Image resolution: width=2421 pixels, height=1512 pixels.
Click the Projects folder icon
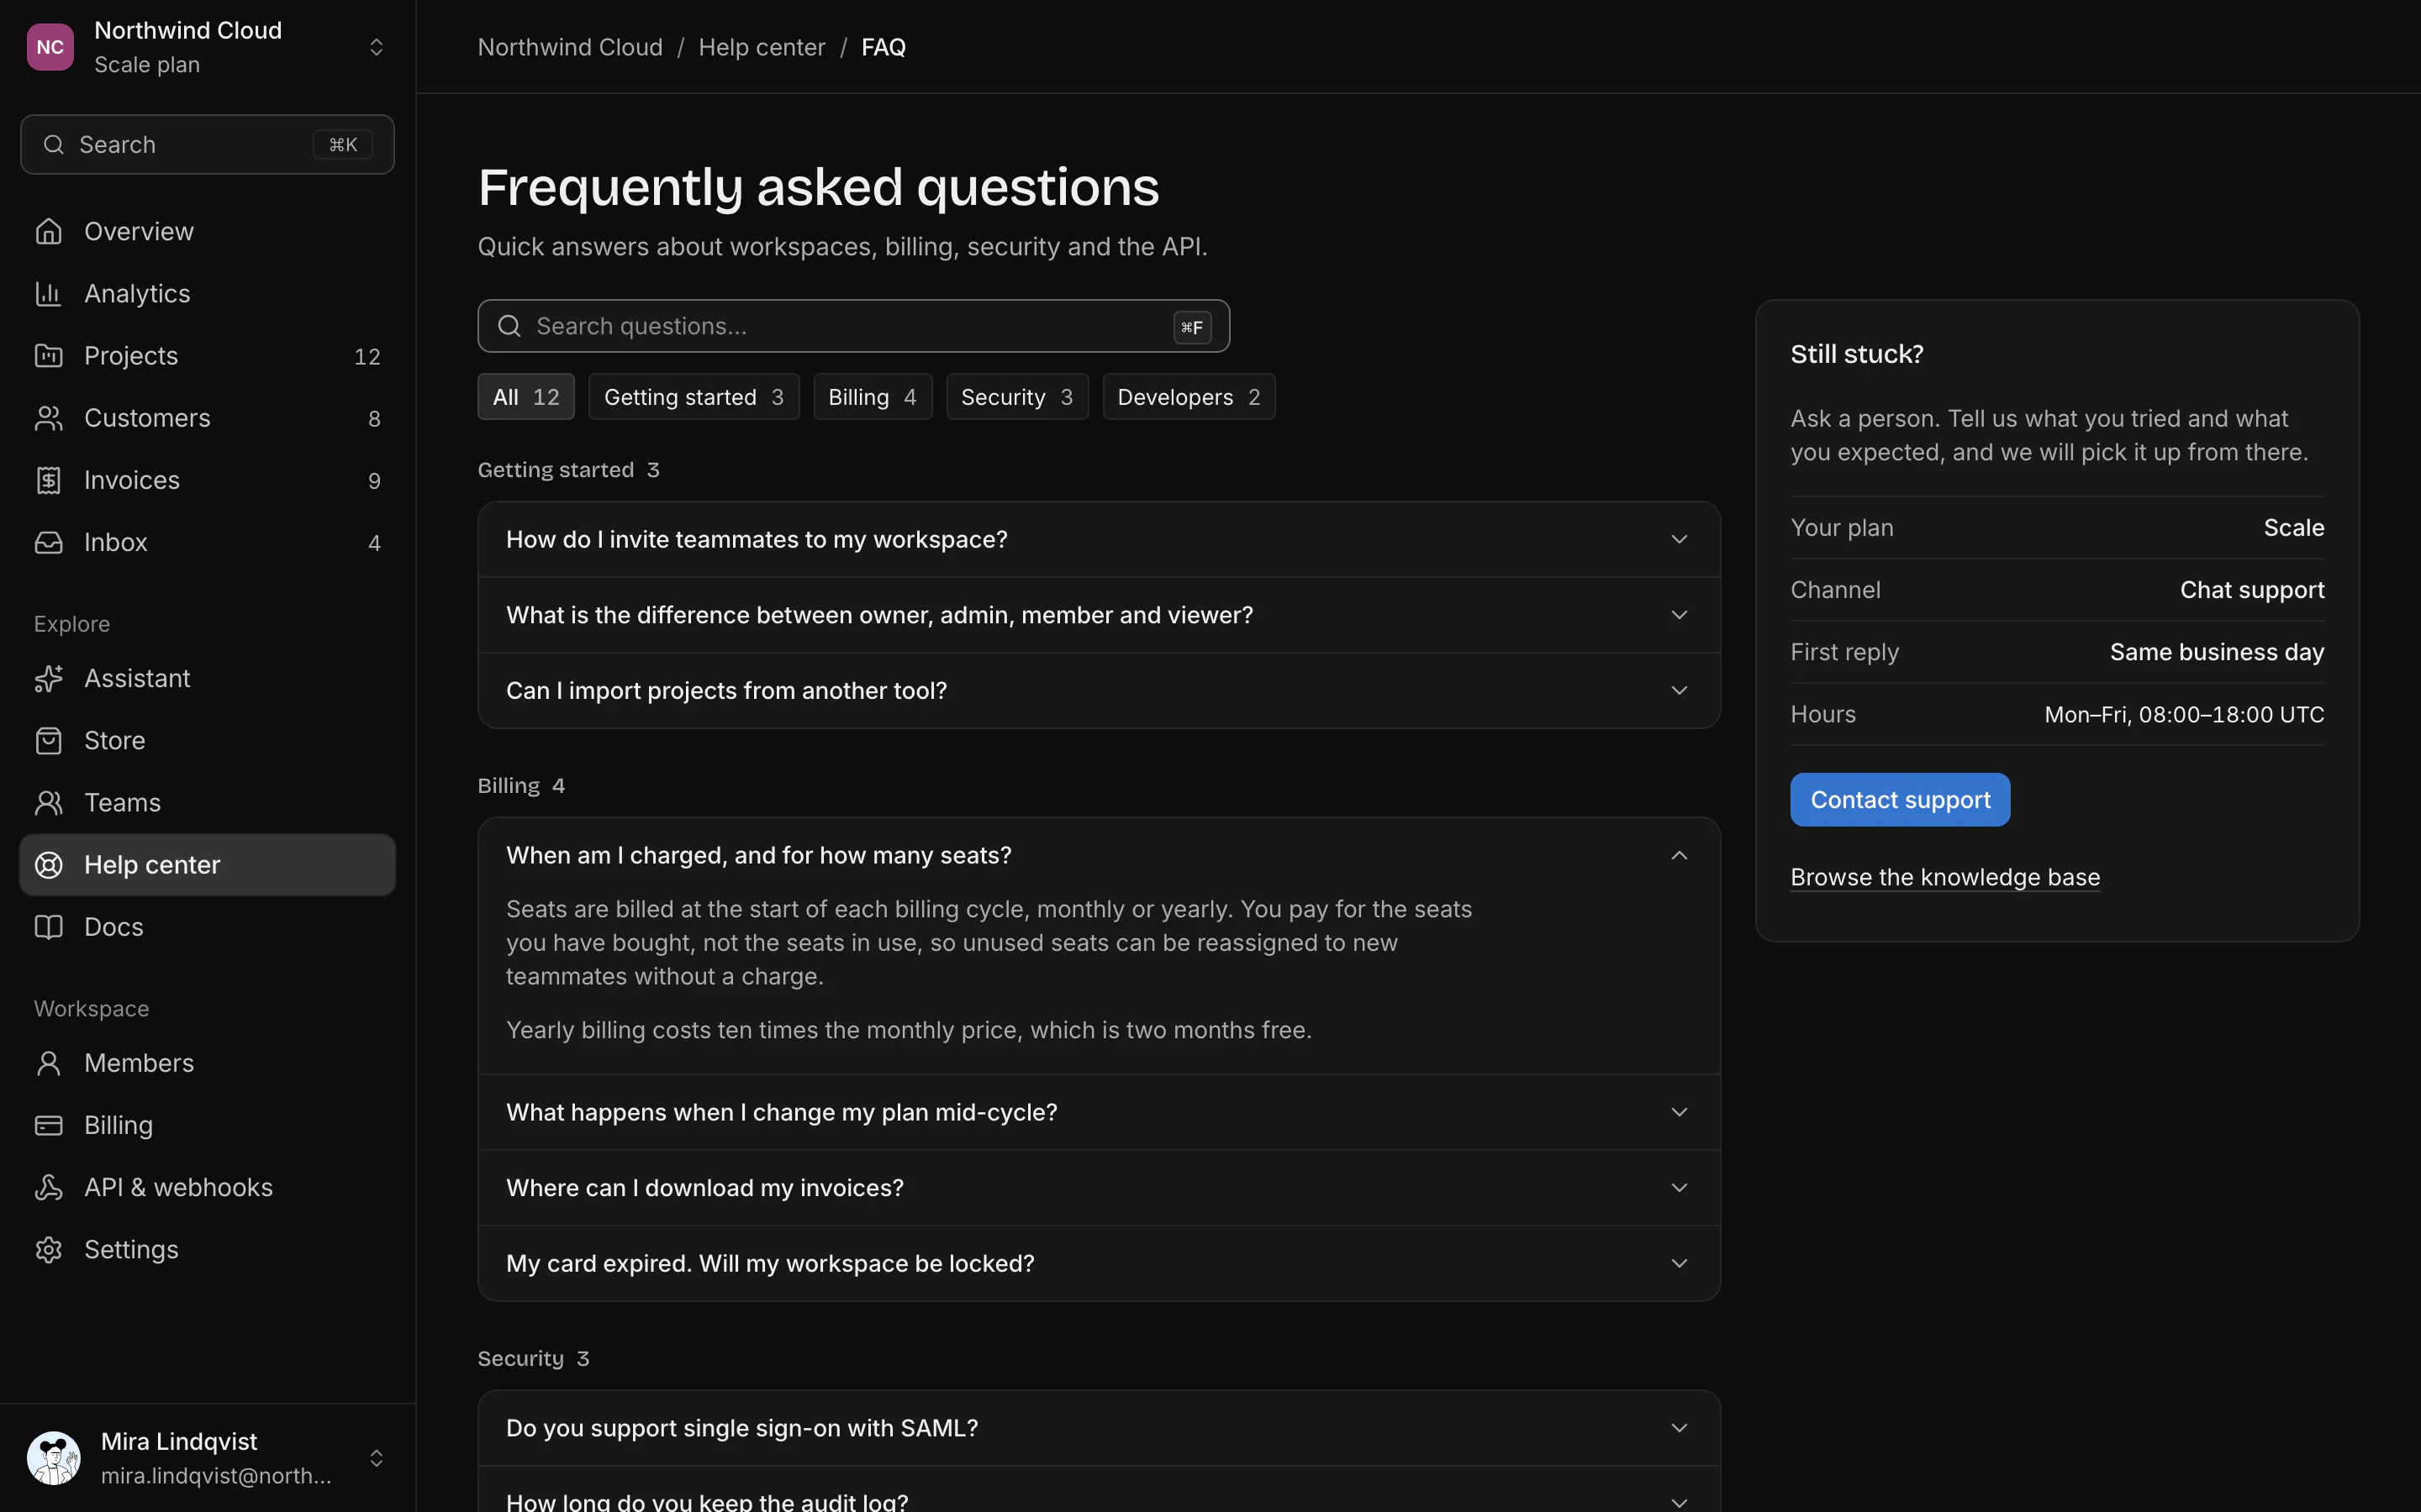[x=48, y=355]
